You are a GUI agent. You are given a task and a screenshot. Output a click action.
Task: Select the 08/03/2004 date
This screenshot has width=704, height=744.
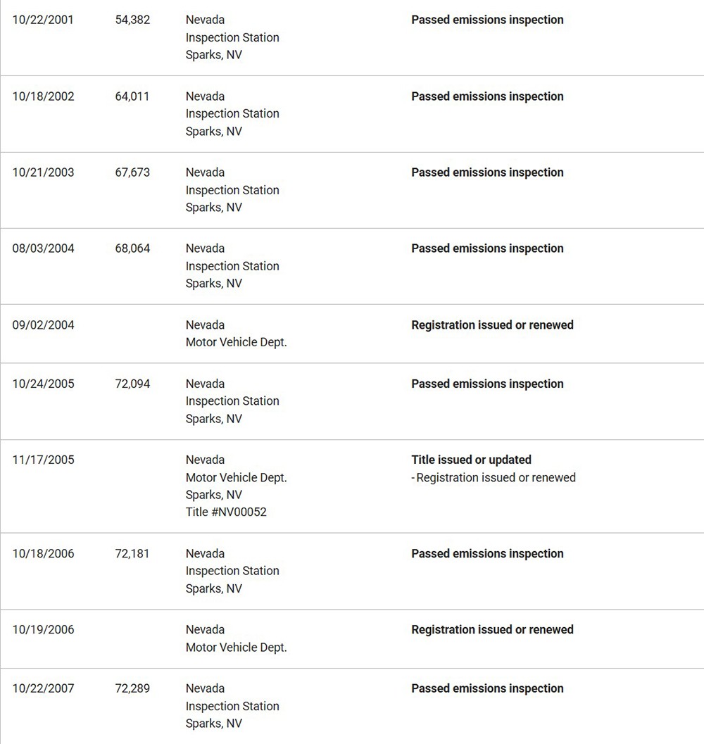(43, 248)
